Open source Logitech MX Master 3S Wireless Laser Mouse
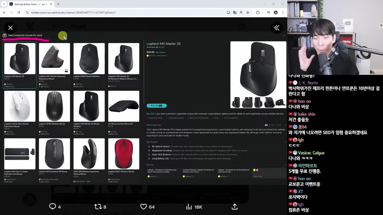 pos(163,173)
